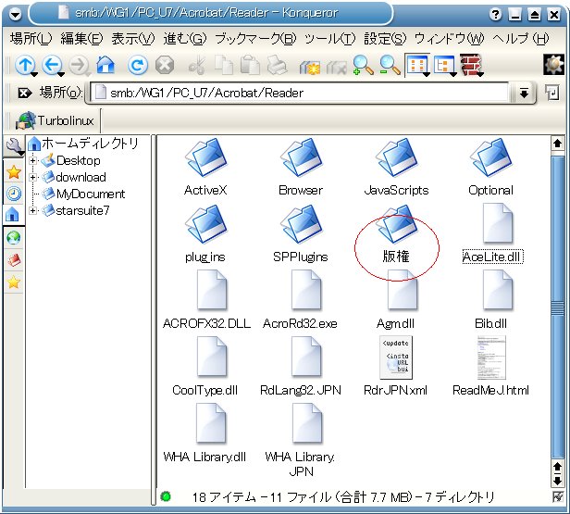Viewport: 570px width, 514px height.
Task: Open the red folder sidebar tab
Action: click(x=14, y=260)
